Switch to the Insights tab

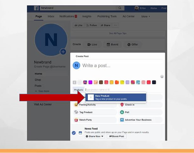click(87, 17)
